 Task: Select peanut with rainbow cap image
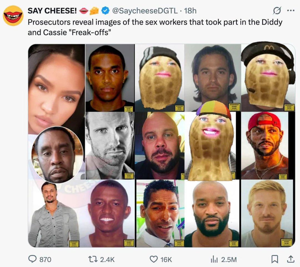(x=212, y=141)
